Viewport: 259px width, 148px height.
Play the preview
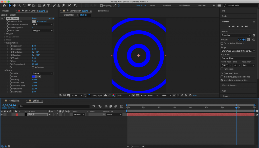click(238, 26)
